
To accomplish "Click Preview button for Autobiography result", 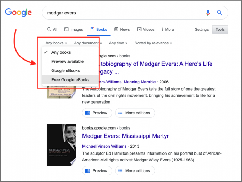I will (x=97, y=113).
